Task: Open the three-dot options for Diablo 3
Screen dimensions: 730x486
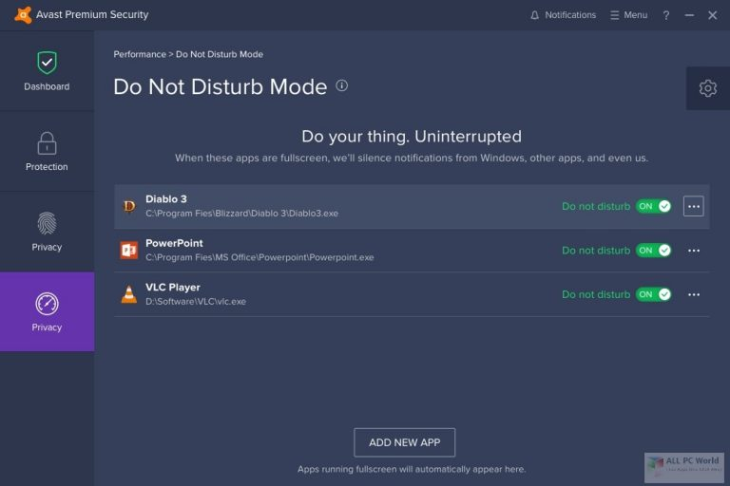Action: click(x=693, y=206)
